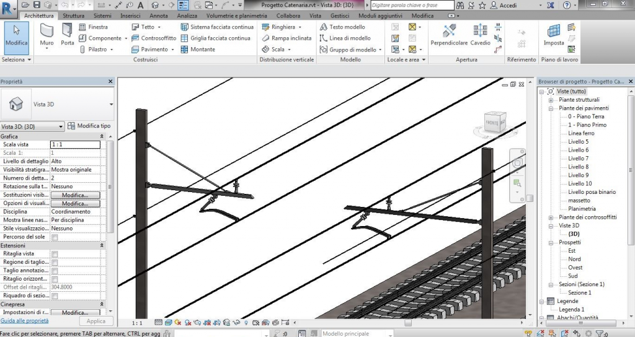Switch to the Struttura ribbon tab
Viewport: 635px width, 337px height.
(x=74, y=15)
